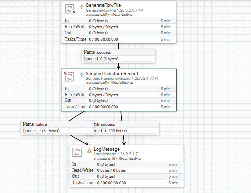
Task: Click the Tasks/Time row of ScriptedTransformRecord
Action: pyautogui.click(x=118, y=107)
